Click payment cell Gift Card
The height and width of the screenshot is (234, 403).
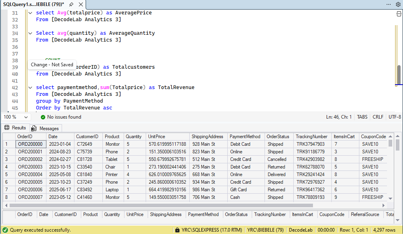coord(246,190)
